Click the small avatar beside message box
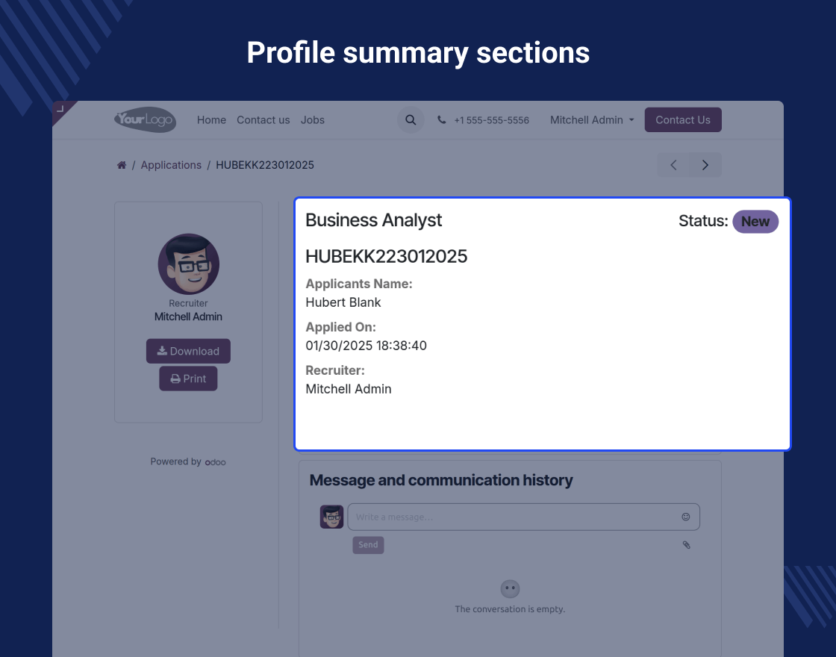Viewport: 836px width, 657px height. coord(331,517)
